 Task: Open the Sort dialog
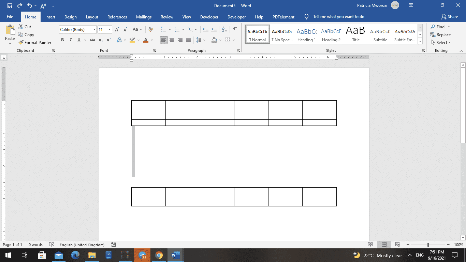224,29
